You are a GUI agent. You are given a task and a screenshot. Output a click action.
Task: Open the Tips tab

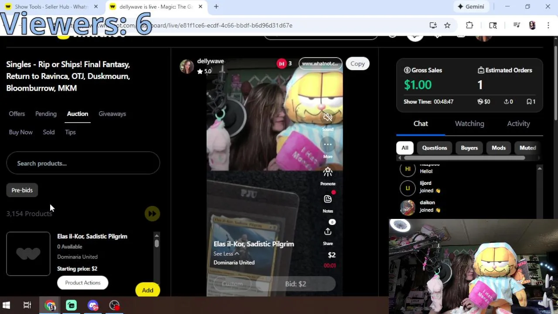[x=70, y=132]
